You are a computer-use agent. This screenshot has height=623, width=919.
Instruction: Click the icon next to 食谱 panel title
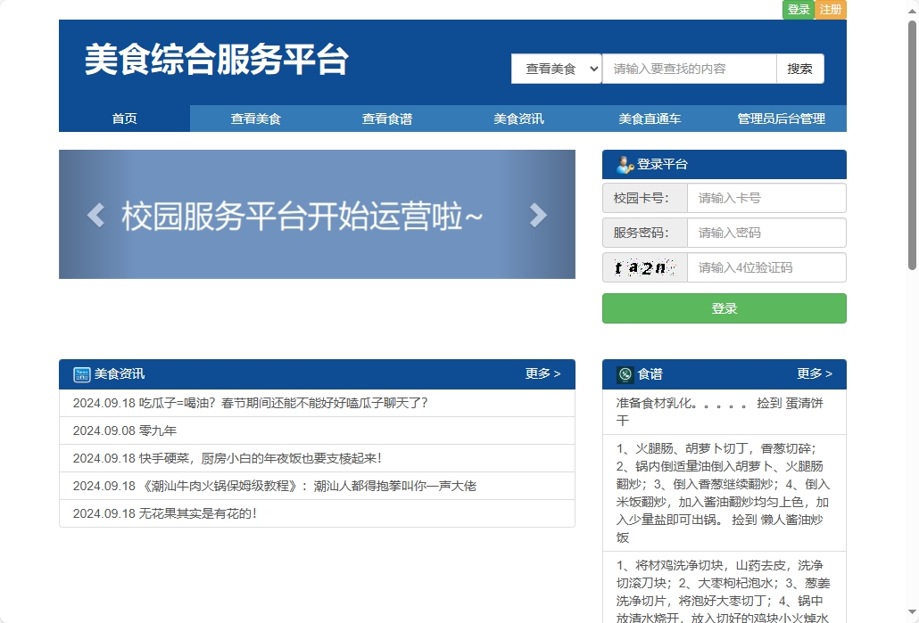point(625,374)
